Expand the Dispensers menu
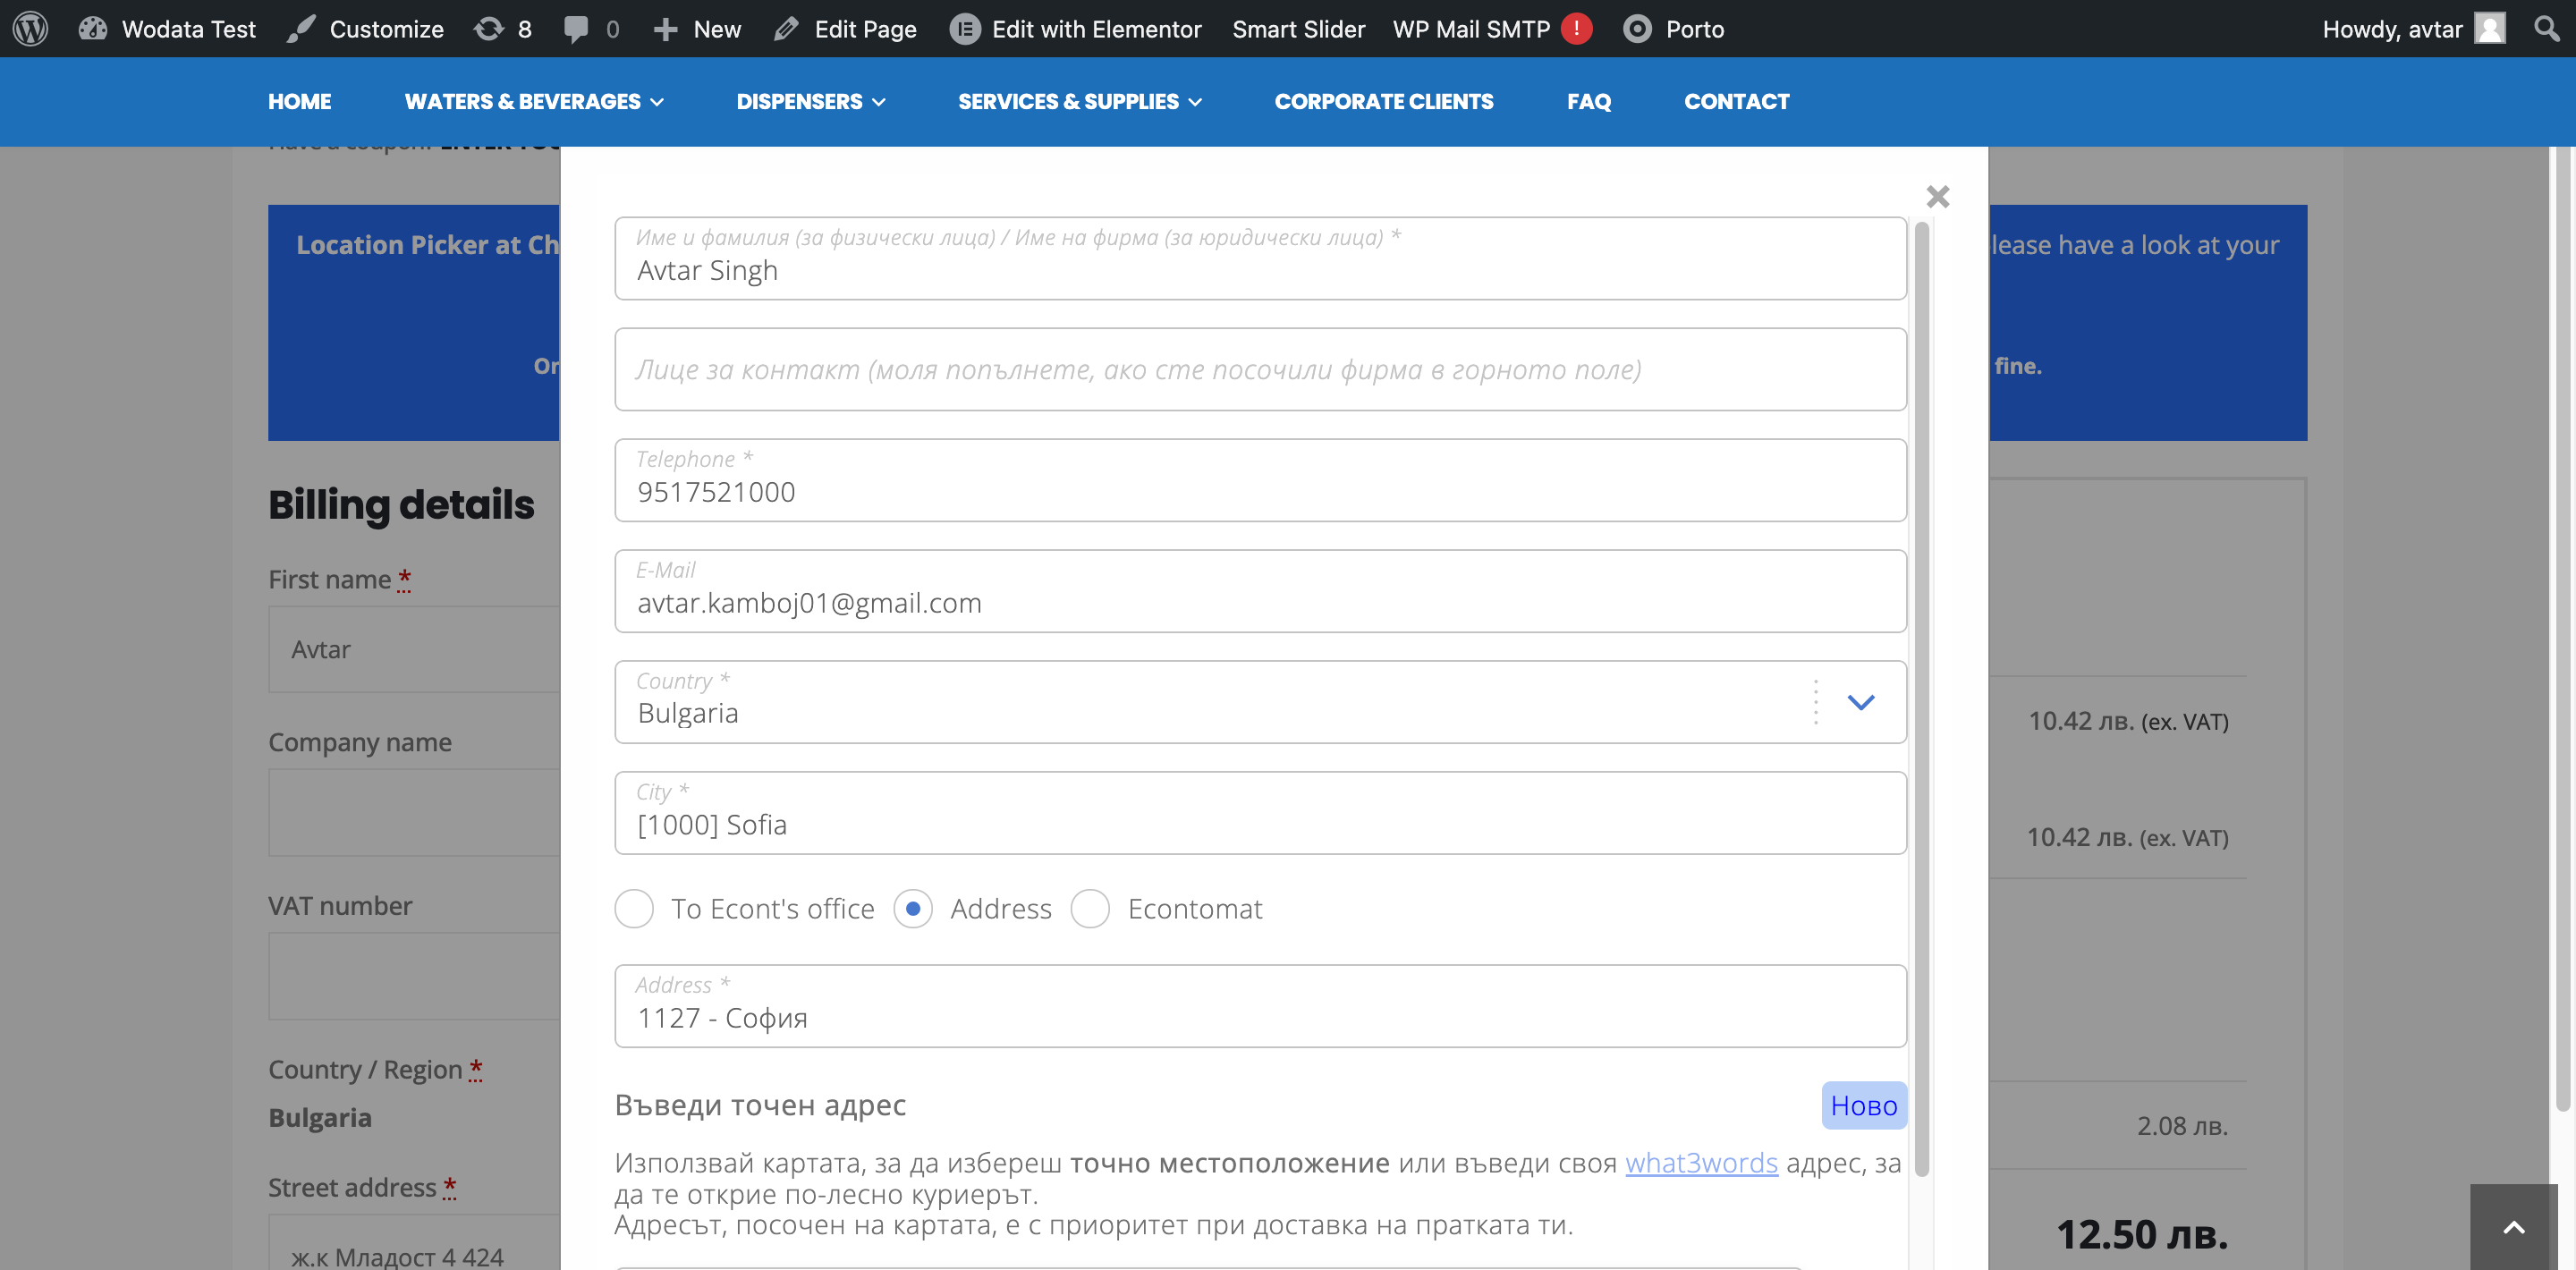 (x=811, y=102)
